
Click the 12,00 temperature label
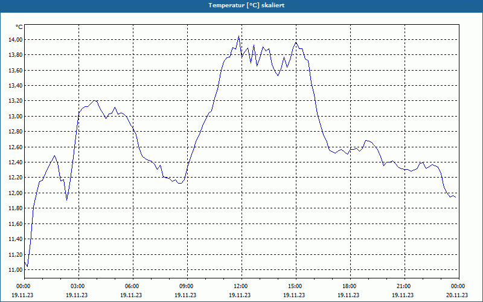pos(15,193)
